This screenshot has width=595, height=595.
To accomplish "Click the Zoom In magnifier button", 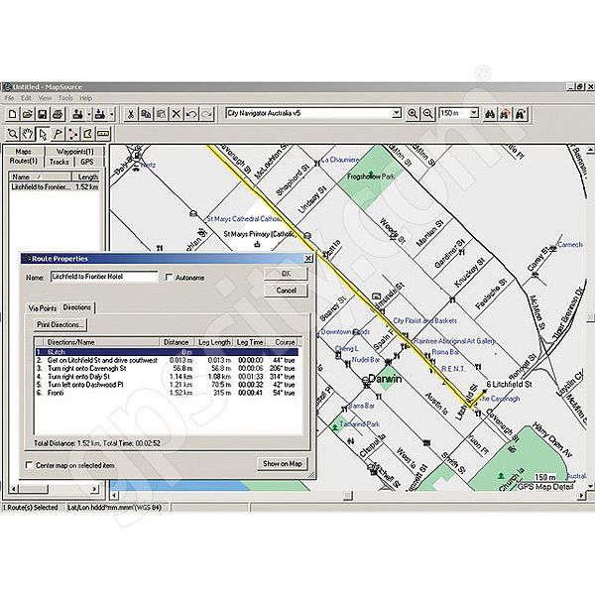I will click(413, 114).
